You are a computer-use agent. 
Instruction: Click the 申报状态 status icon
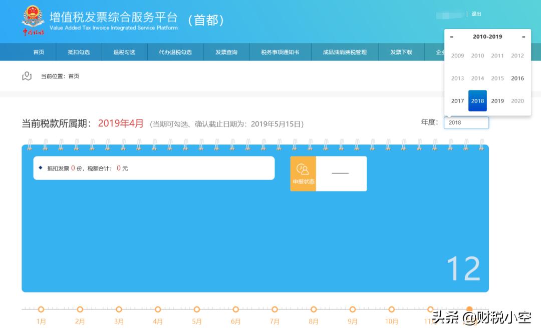tap(303, 173)
